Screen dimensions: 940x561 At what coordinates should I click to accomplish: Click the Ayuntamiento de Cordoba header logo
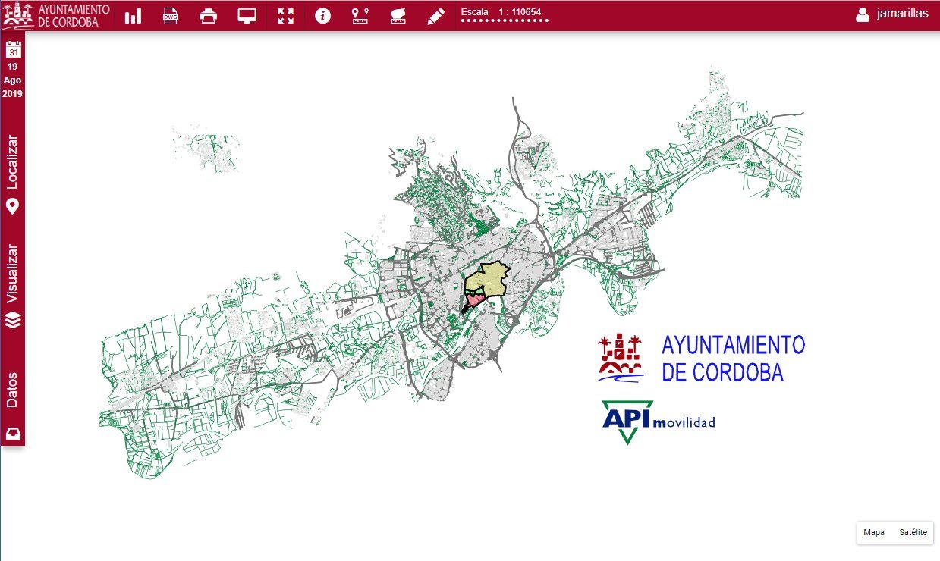pyautogui.click(x=57, y=15)
